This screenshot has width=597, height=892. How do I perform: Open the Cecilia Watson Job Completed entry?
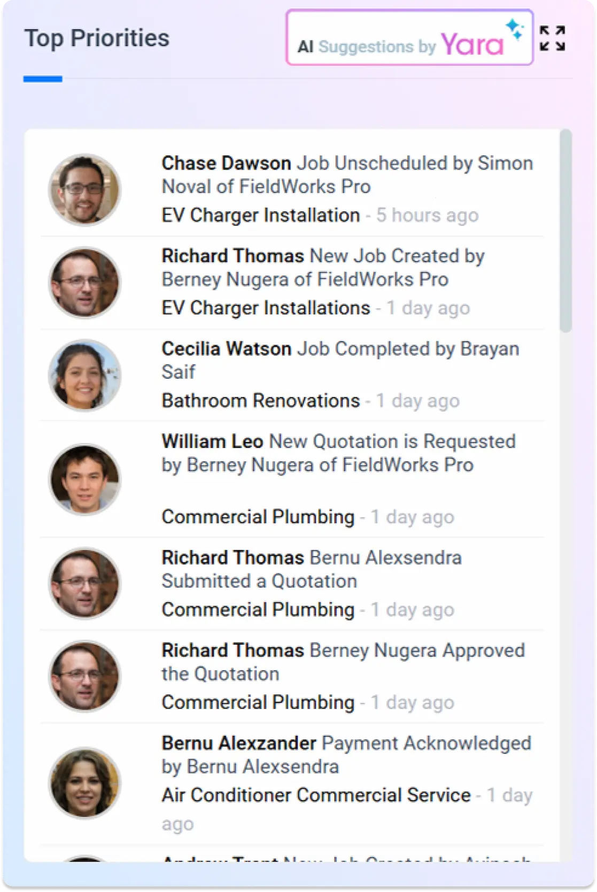coord(292,375)
